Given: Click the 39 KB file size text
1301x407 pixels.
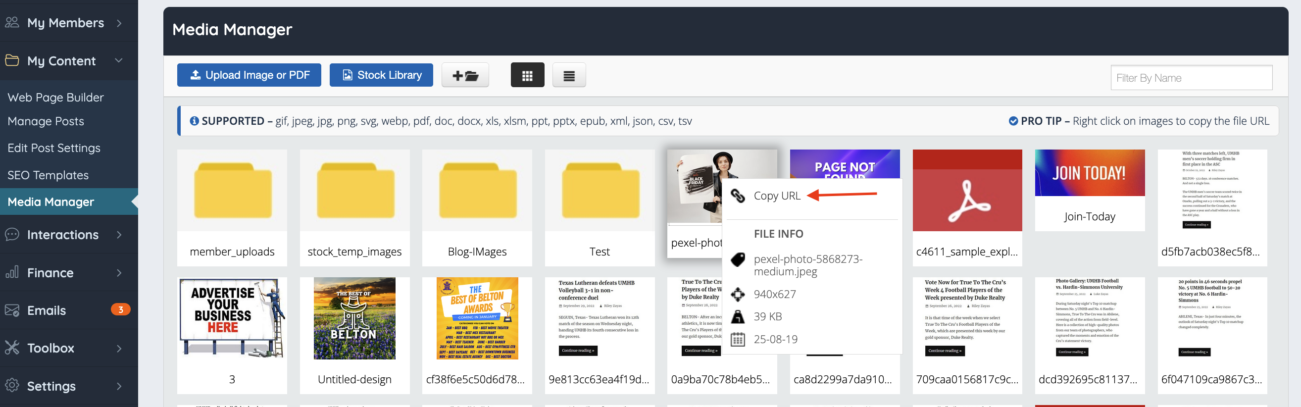Looking at the screenshot, I should click(768, 316).
